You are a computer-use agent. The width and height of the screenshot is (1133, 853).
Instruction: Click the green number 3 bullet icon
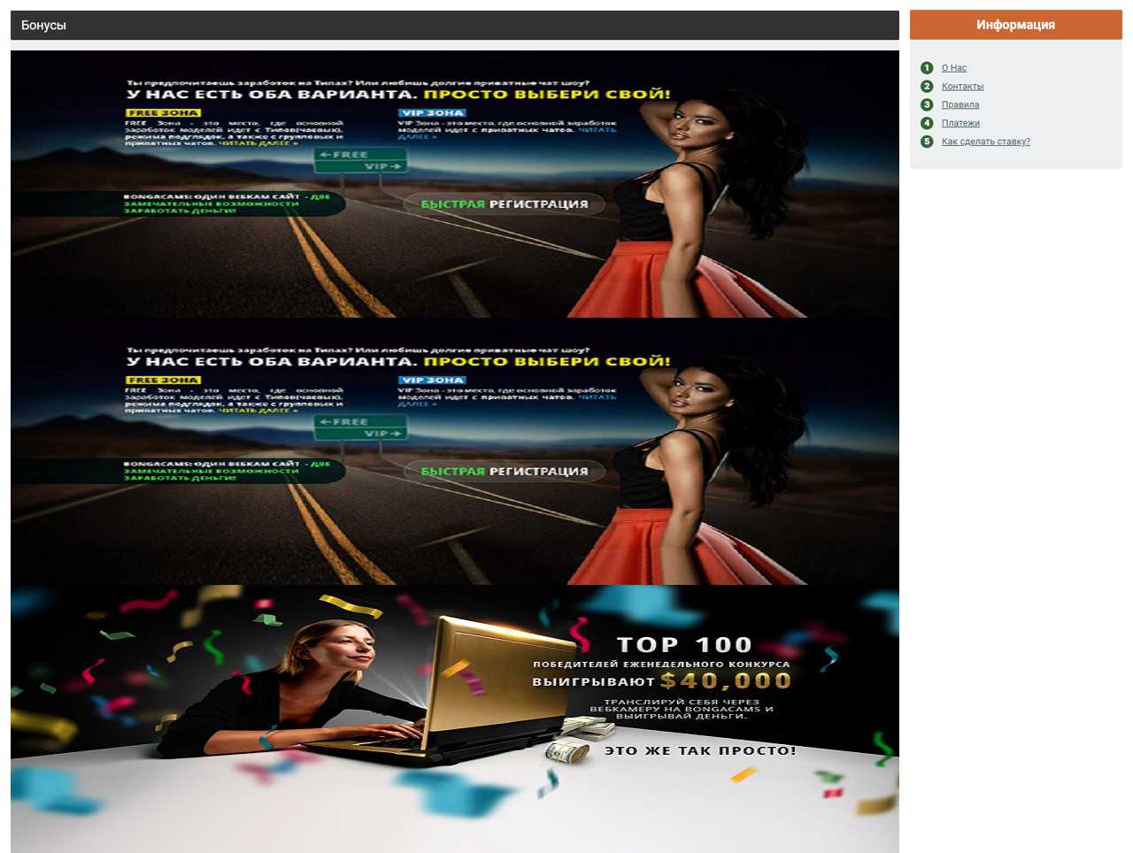point(927,105)
